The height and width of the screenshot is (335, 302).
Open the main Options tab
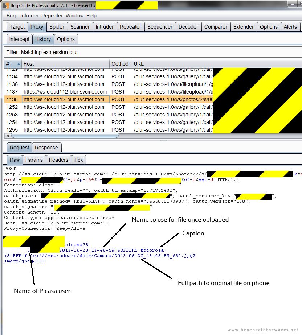(269, 27)
